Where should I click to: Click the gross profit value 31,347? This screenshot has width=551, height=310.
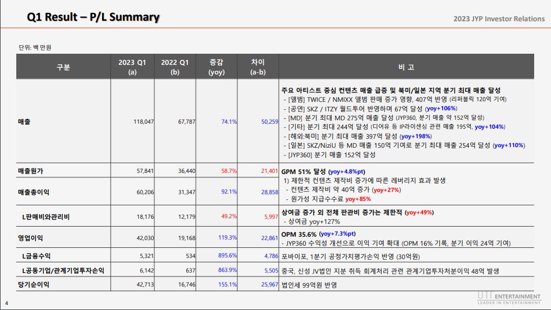pos(187,192)
